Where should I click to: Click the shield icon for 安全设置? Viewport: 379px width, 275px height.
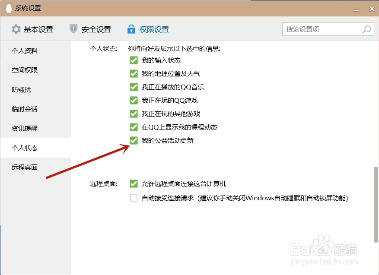click(x=73, y=29)
